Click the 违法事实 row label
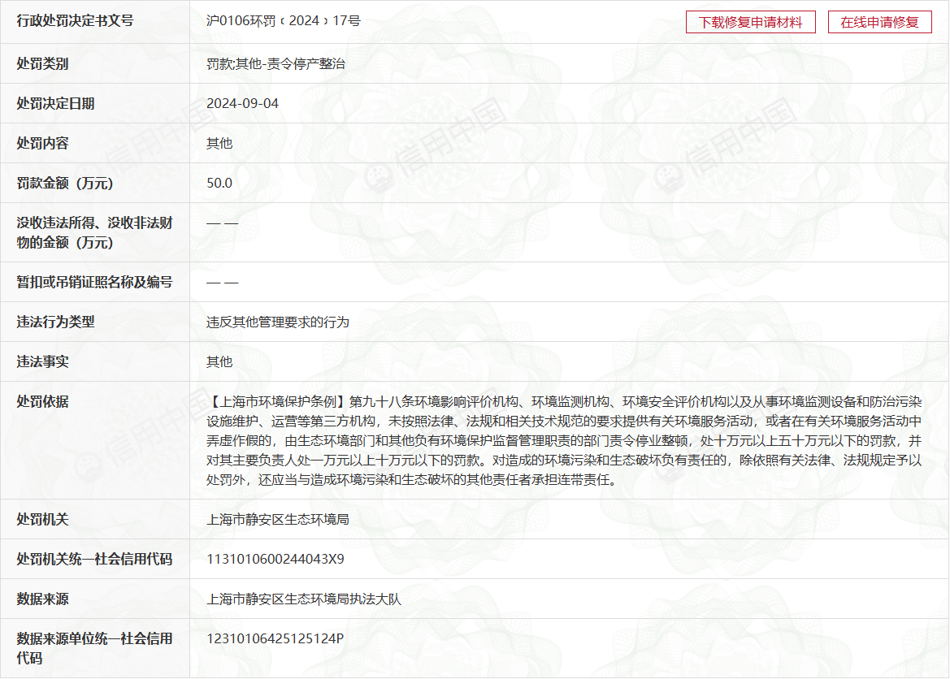 pos(42,362)
